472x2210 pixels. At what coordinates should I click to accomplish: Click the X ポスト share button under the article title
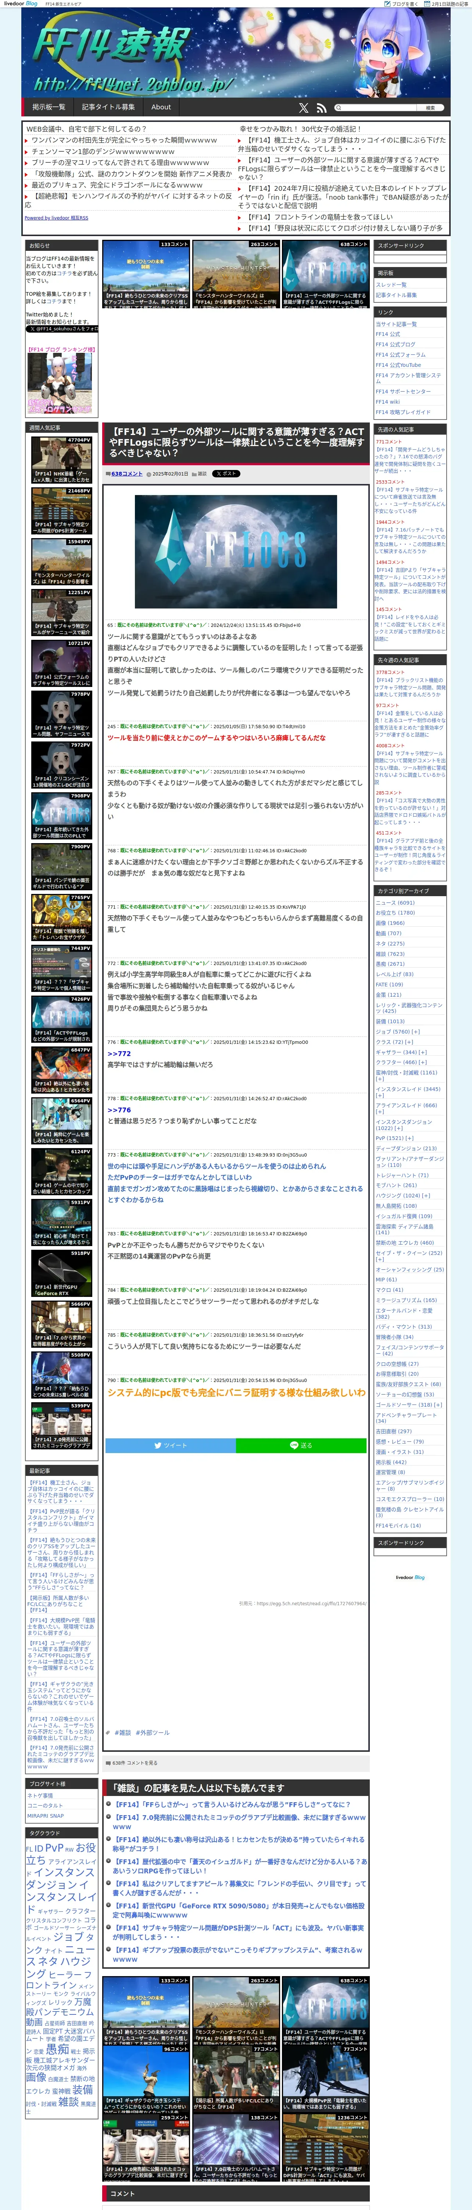(x=226, y=474)
